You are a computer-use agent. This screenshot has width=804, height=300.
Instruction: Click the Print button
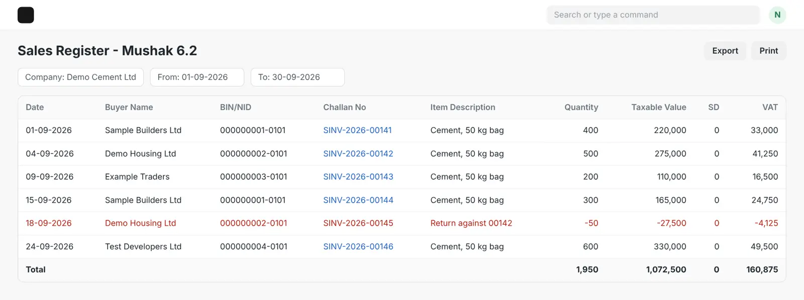click(768, 51)
